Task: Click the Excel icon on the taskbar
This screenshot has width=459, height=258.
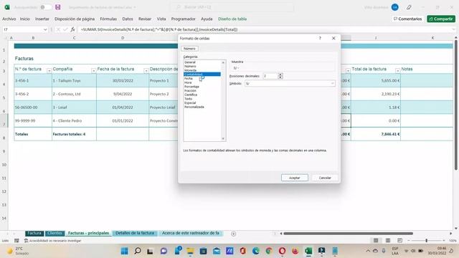Action: (308, 251)
